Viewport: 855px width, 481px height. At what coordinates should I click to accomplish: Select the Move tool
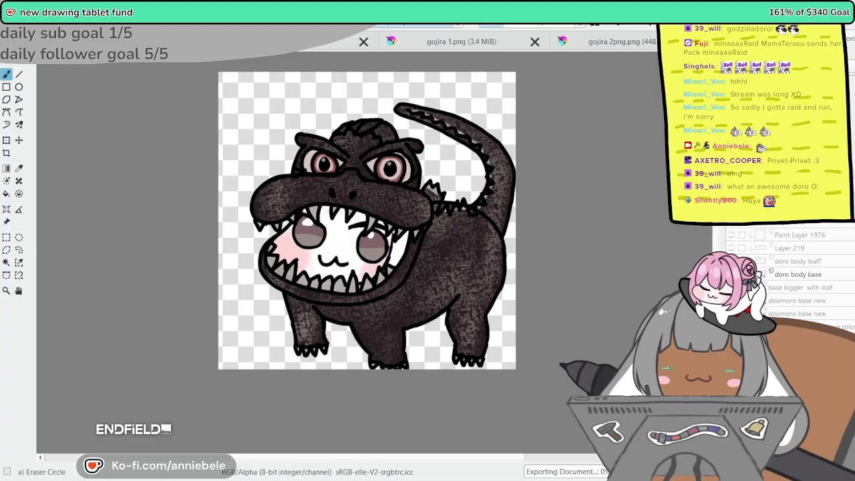[19, 140]
